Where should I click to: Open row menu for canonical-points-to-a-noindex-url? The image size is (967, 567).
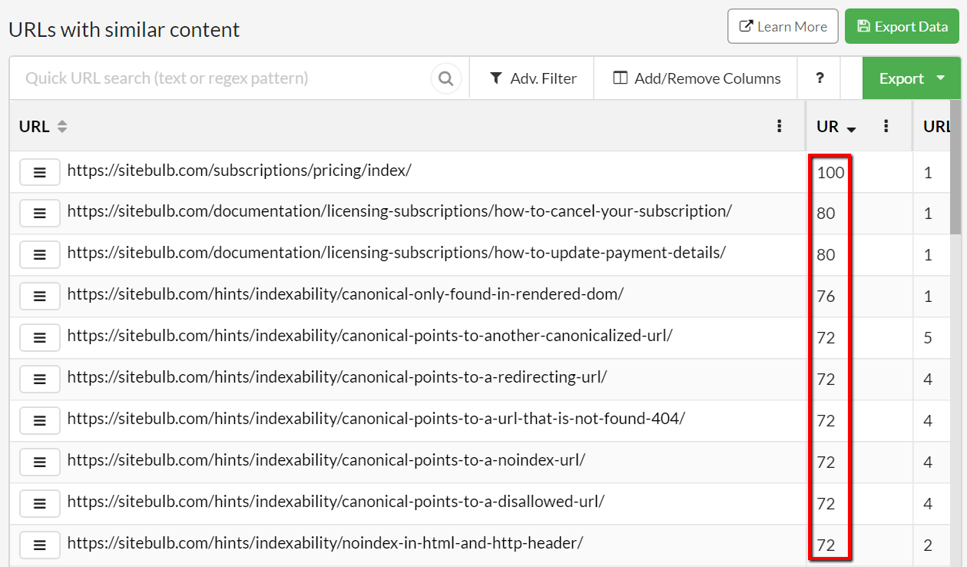(40, 463)
